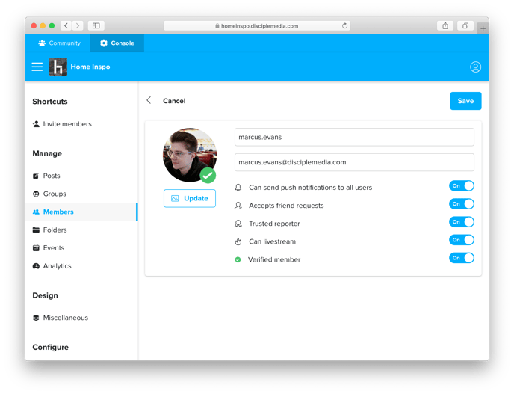Click the 'Can livestream' label

click(x=272, y=241)
